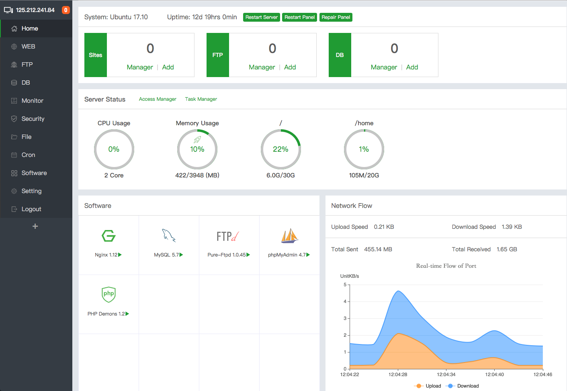Click the CPU Usage 0% gauge
The height and width of the screenshot is (391, 567).
click(x=114, y=149)
